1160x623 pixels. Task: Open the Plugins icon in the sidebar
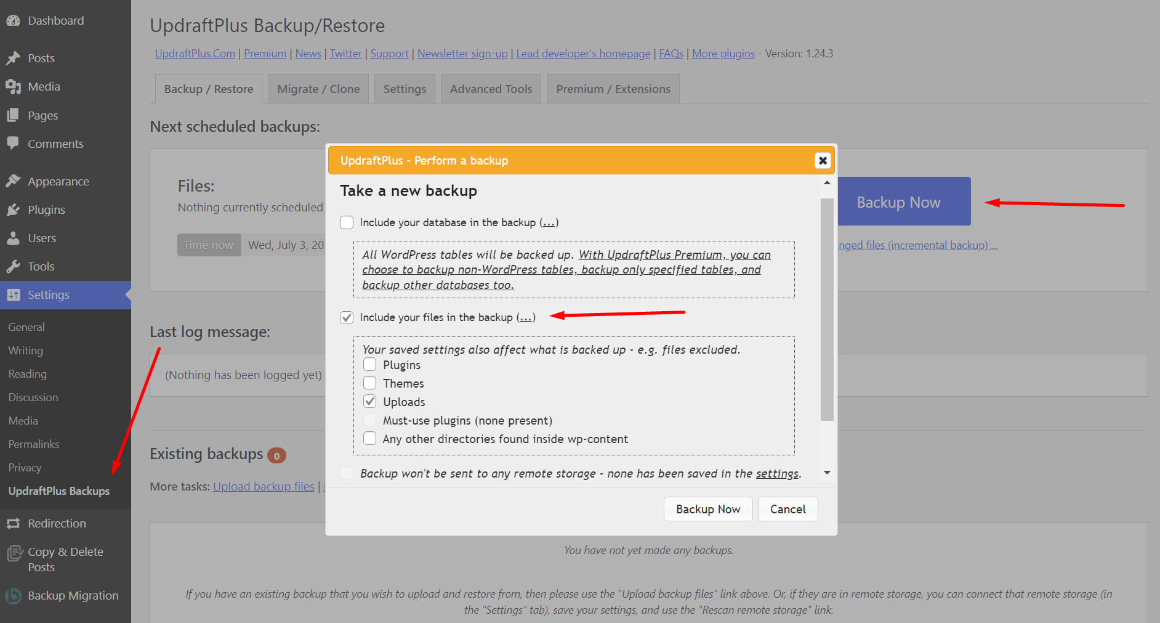pos(14,210)
